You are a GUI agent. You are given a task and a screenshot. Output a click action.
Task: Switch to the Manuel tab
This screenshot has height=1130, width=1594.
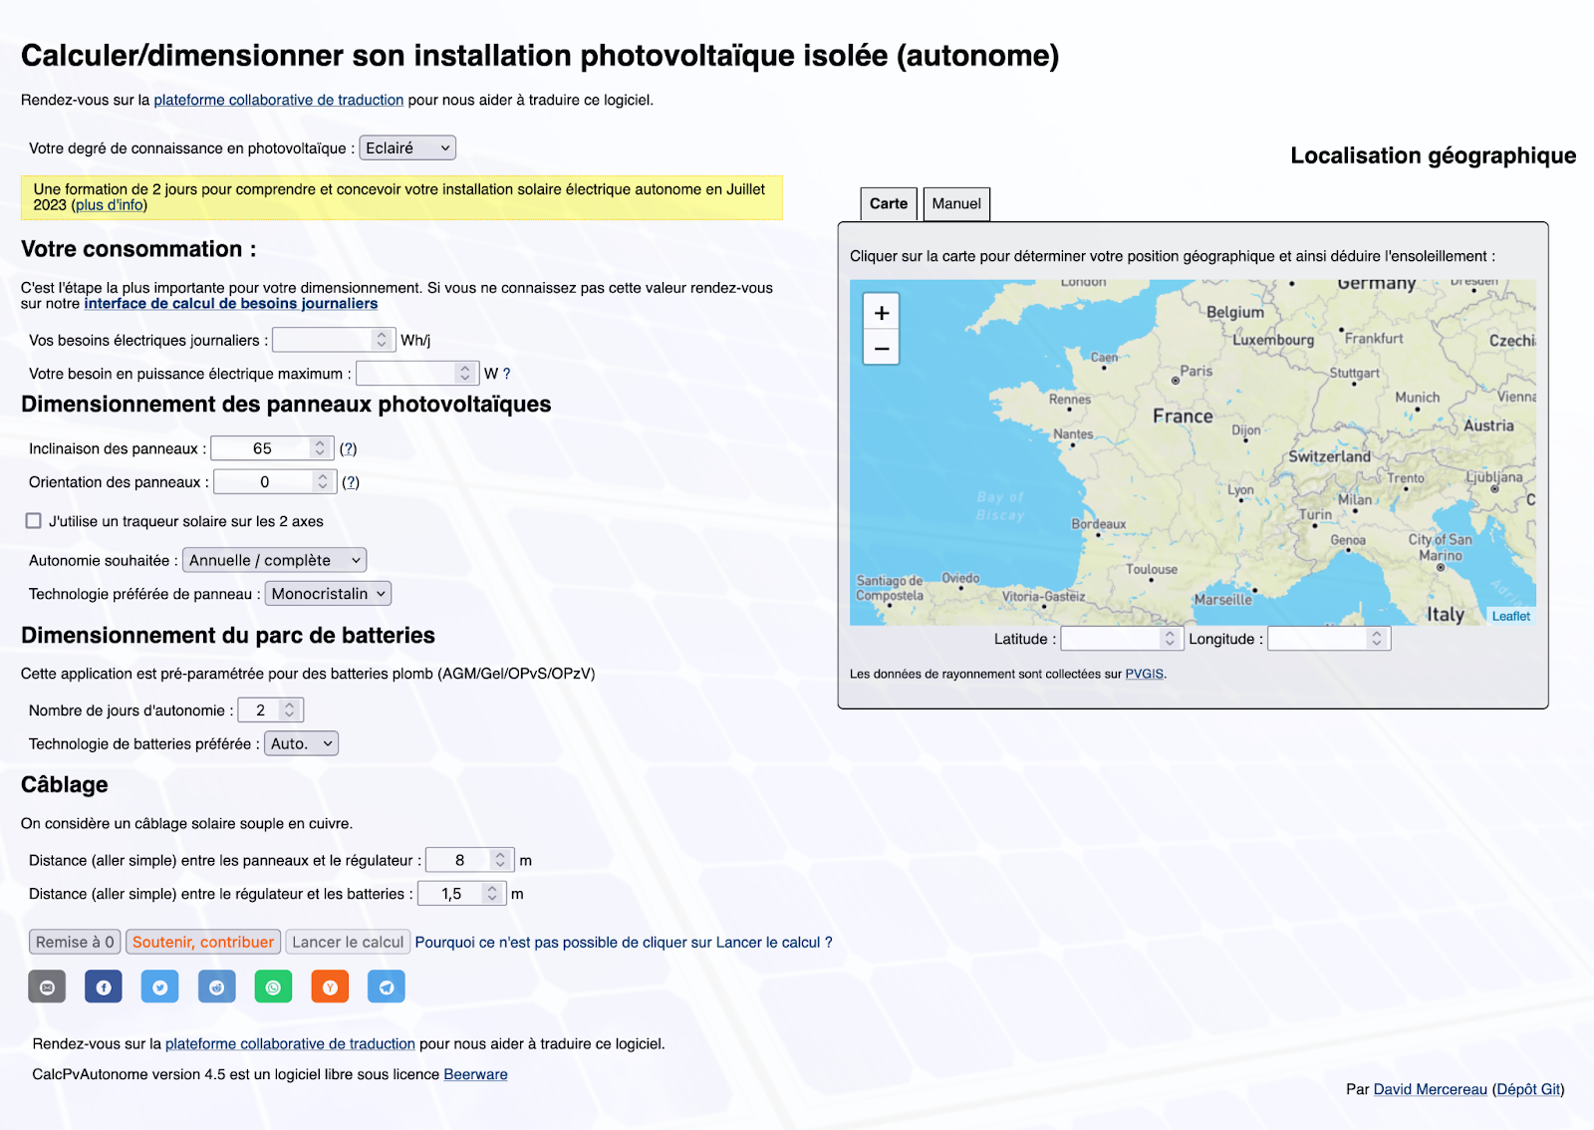tap(955, 203)
